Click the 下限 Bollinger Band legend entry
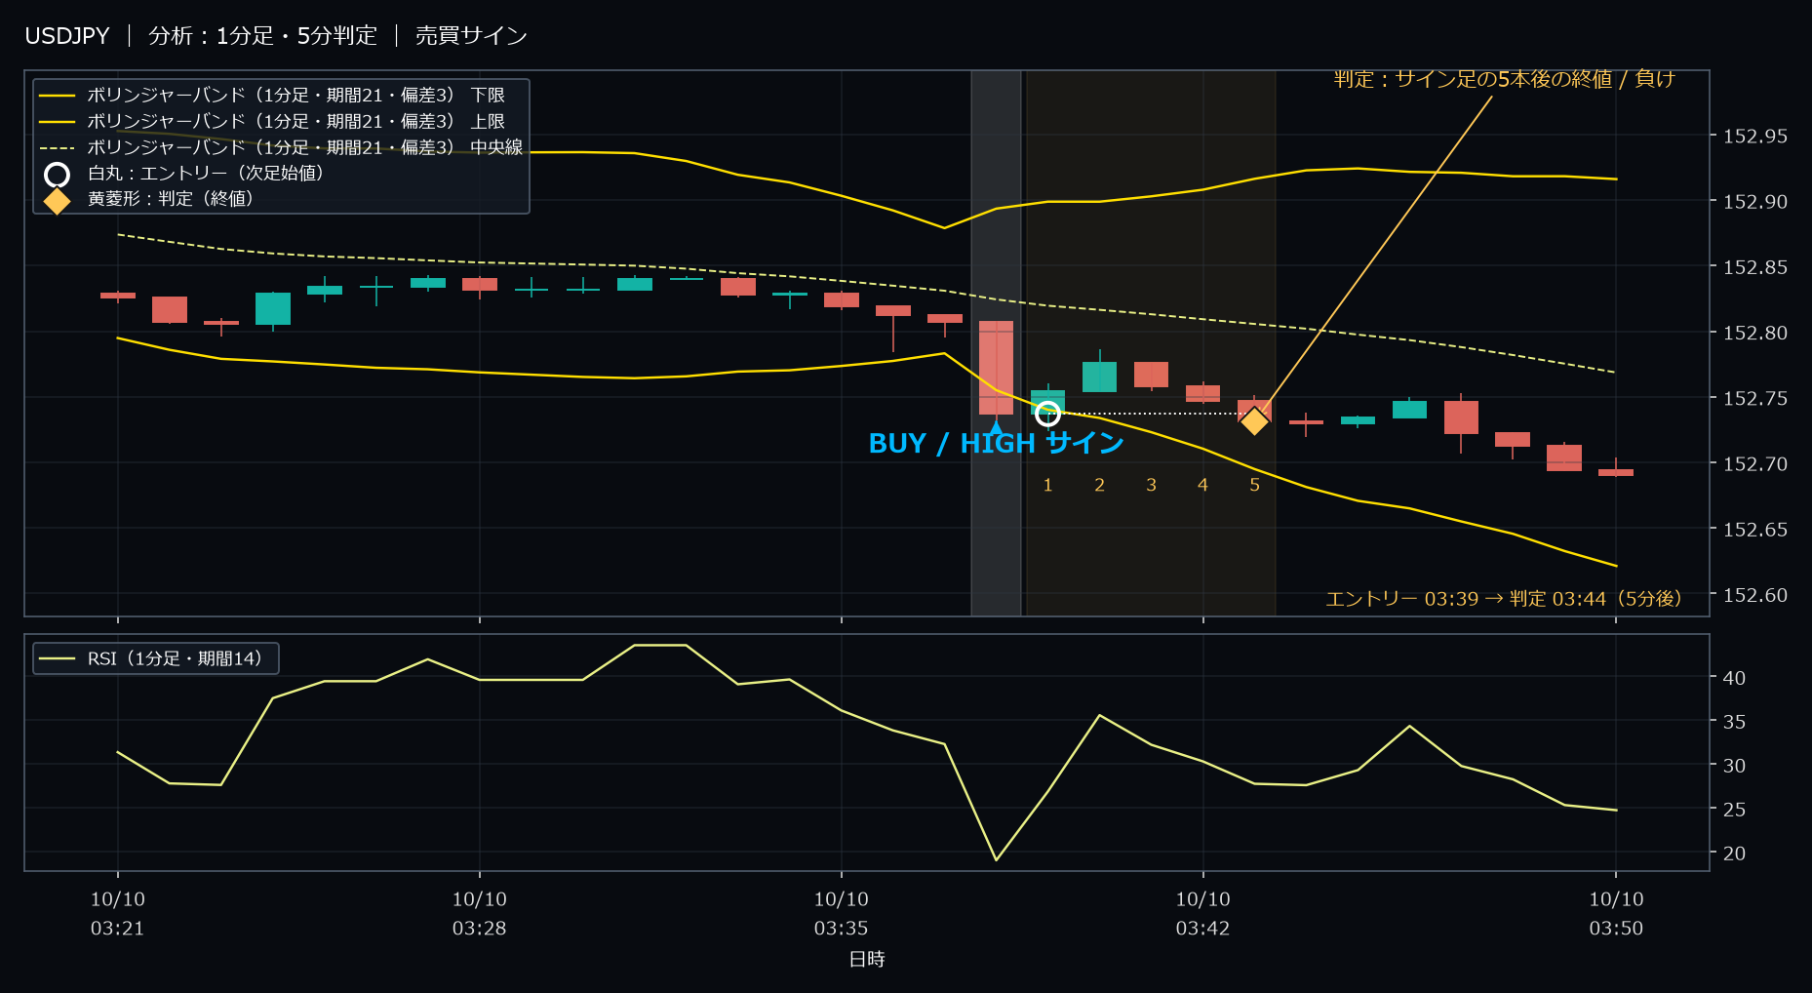The height and width of the screenshot is (993, 1812). 271,96
